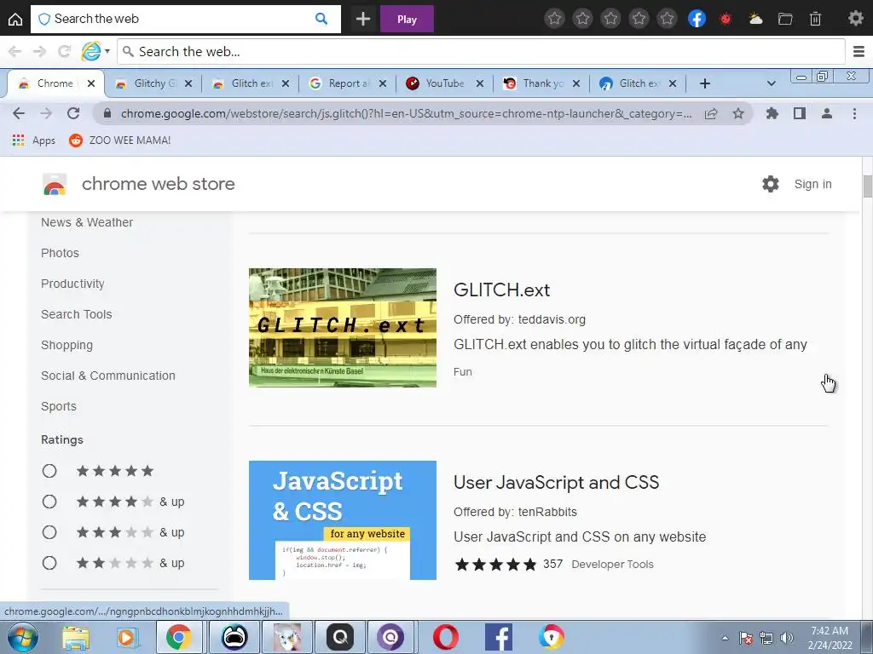Viewport: 873px width, 654px height.
Task: Switch to the 'Thank yo' tab
Action: [542, 83]
